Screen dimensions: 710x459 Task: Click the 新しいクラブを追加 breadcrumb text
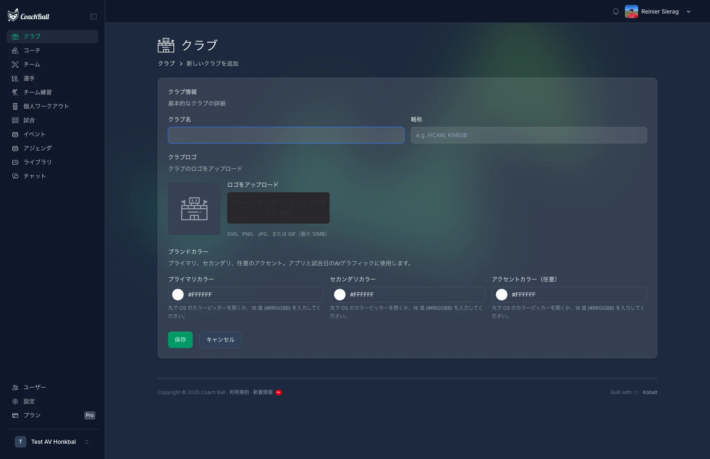pos(212,63)
